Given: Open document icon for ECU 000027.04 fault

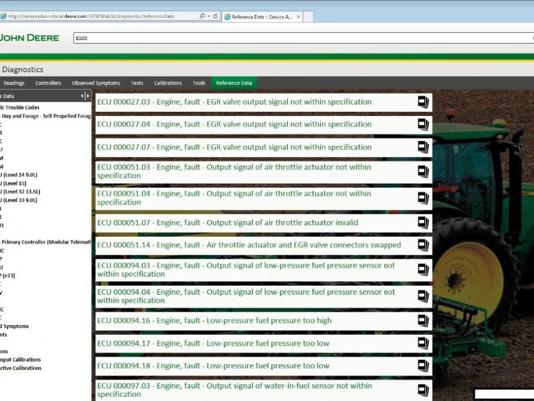Looking at the screenshot, I should [x=424, y=125].
